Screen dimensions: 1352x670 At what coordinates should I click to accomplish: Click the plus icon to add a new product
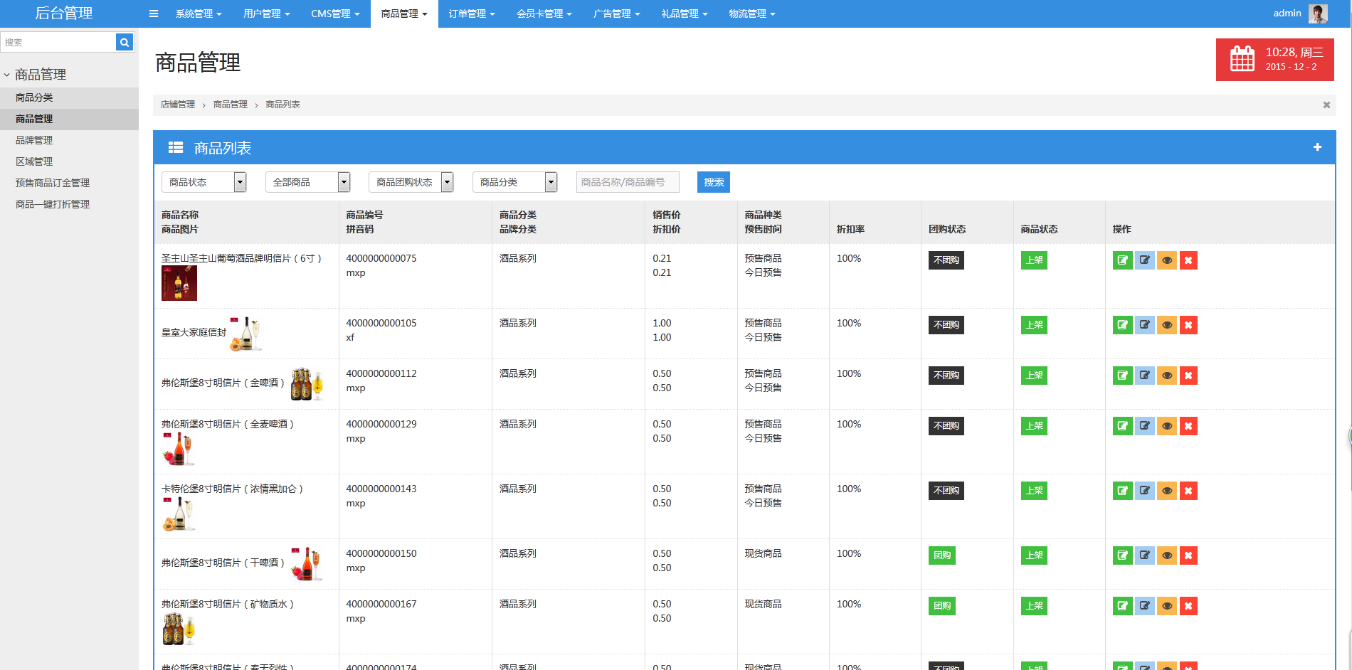point(1317,147)
